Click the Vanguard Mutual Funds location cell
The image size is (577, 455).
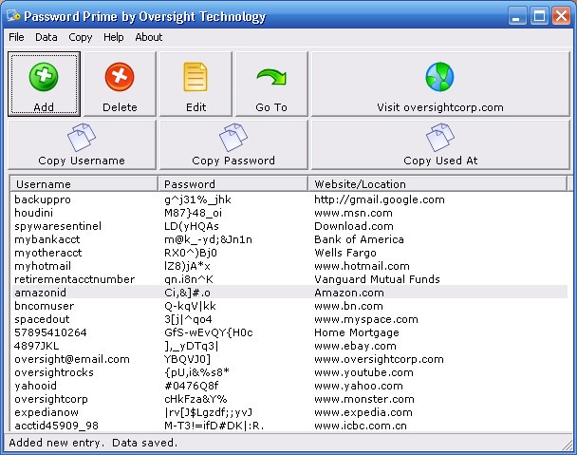[x=377, y=279]
